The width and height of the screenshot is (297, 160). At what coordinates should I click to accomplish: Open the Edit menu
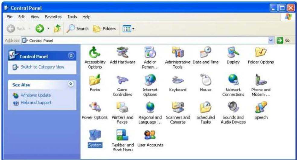pos(22,17)
